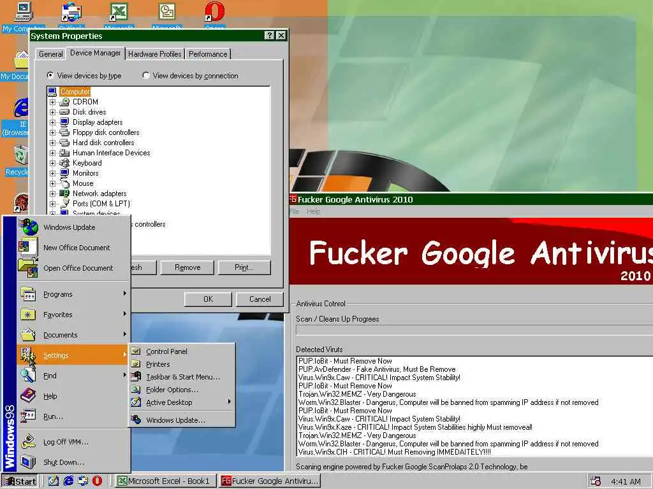Expand Human Interface Devices node

point(52,153)
